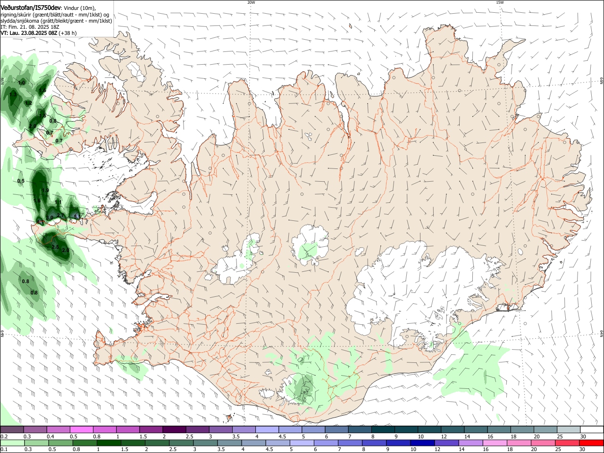Pick the dusky mauve 0.2–0.3 snow swatch
The width and height of the screenshot is (604, 453).
[12, 429]
